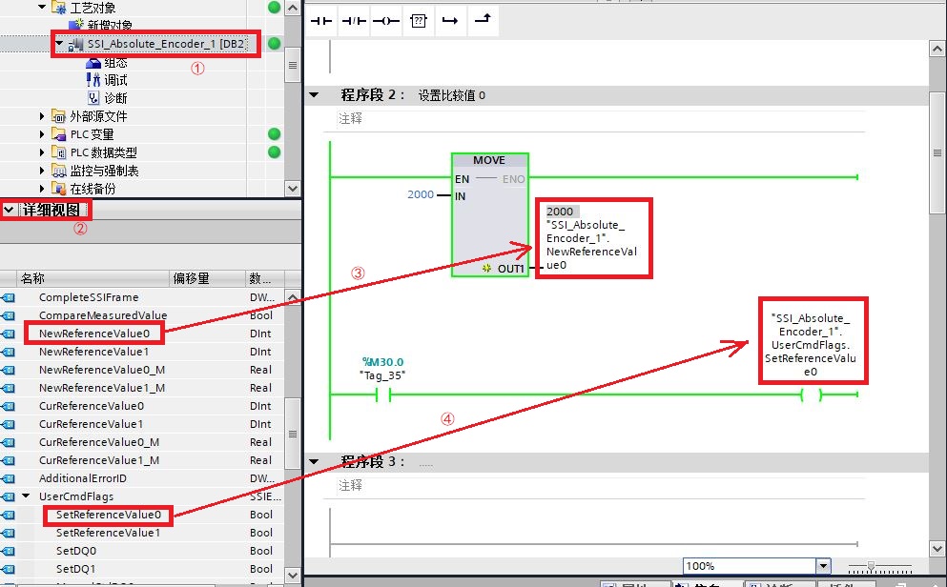Viewport: 947px width, 587px height.
Task: Select SetReferenceValue1 in the detail view
Action: point(109,533)
